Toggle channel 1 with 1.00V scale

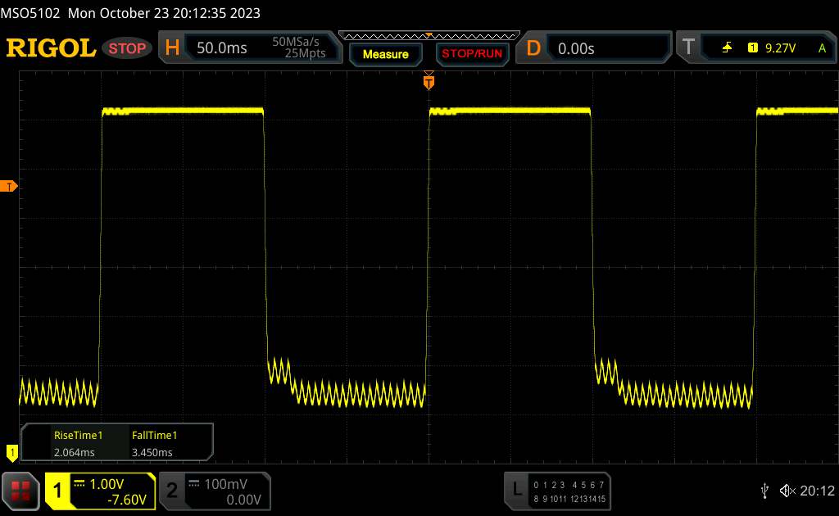(x=101, y=491)
